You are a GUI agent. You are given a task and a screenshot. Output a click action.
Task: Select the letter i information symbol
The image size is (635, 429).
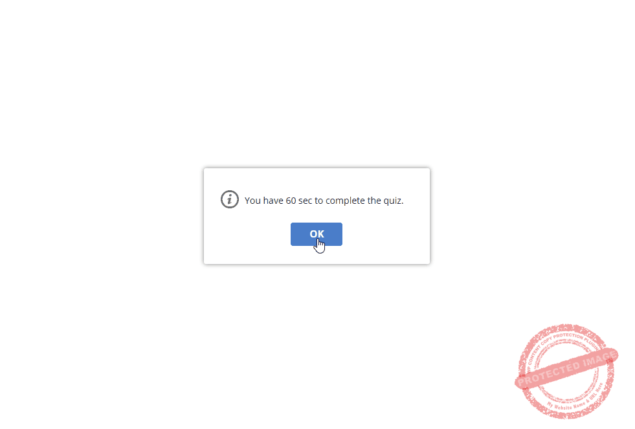(230, 199)
